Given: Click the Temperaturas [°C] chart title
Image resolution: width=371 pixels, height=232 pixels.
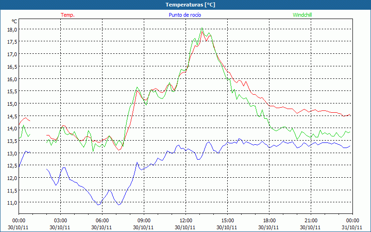Looking at the screenshot, I should pos(190,5).
